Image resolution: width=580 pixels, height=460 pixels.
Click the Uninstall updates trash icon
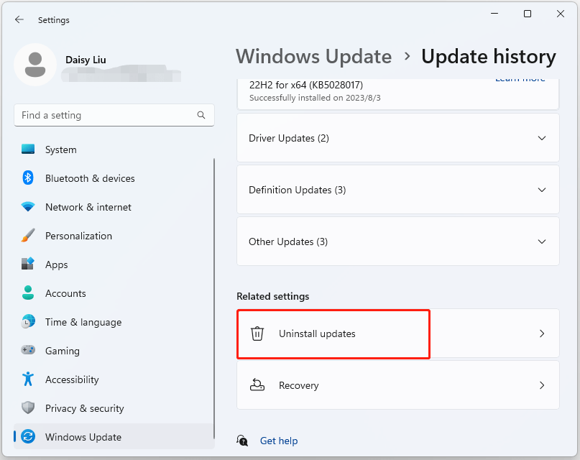tap(257, 333)
